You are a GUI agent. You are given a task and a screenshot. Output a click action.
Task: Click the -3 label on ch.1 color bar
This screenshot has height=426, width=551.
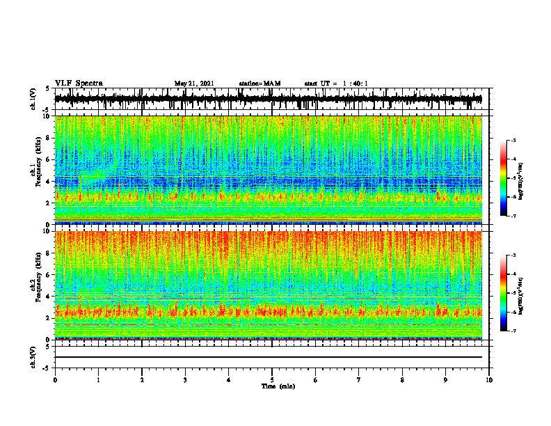tap(513, 141)
